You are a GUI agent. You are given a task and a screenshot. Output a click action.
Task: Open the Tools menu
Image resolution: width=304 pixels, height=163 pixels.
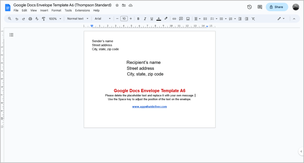[68, 11]
